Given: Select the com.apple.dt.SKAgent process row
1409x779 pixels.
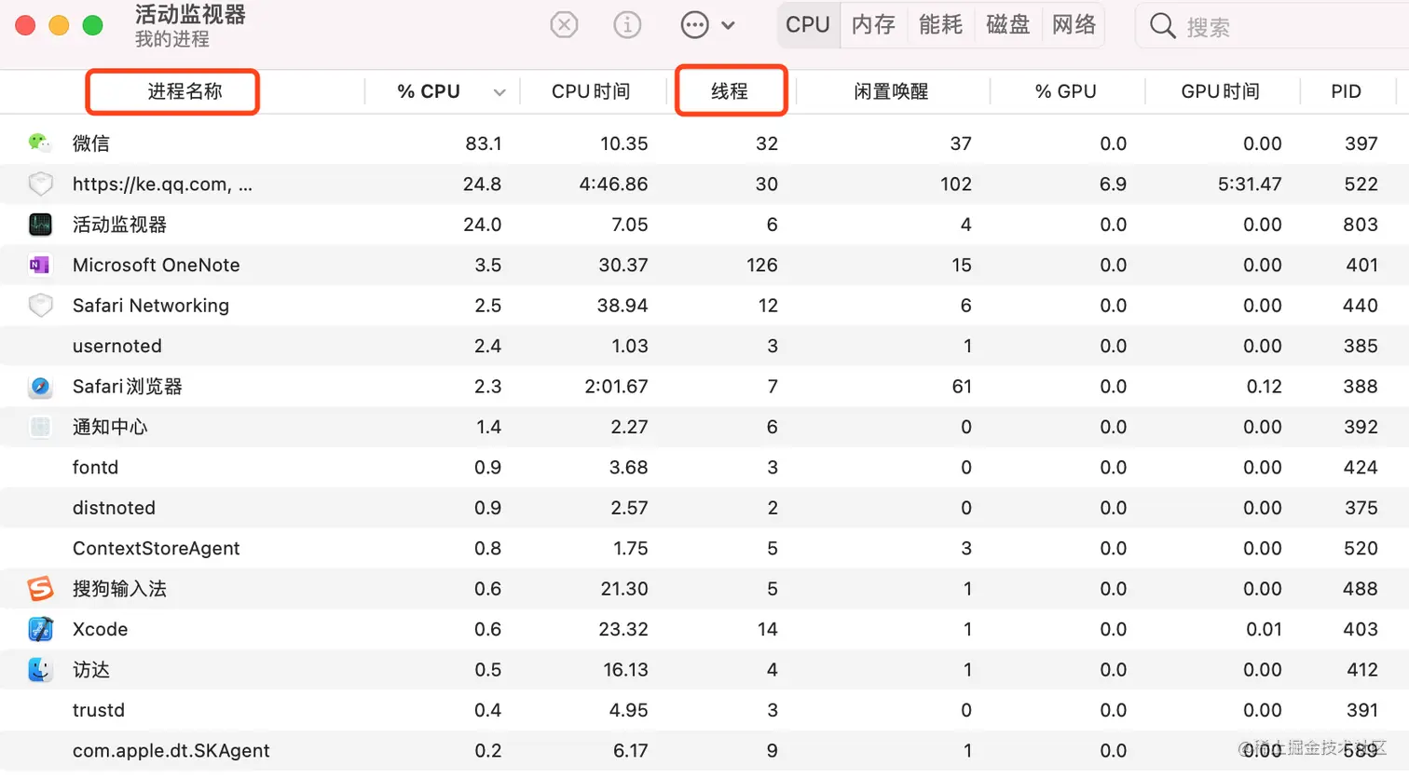Looking at the screenshot, I should 704,750.
